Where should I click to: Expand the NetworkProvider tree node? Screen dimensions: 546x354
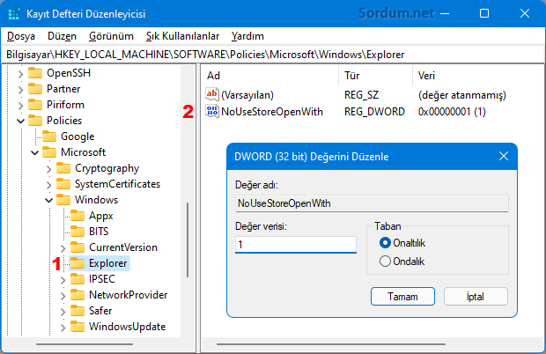click(x=63, y=296)
